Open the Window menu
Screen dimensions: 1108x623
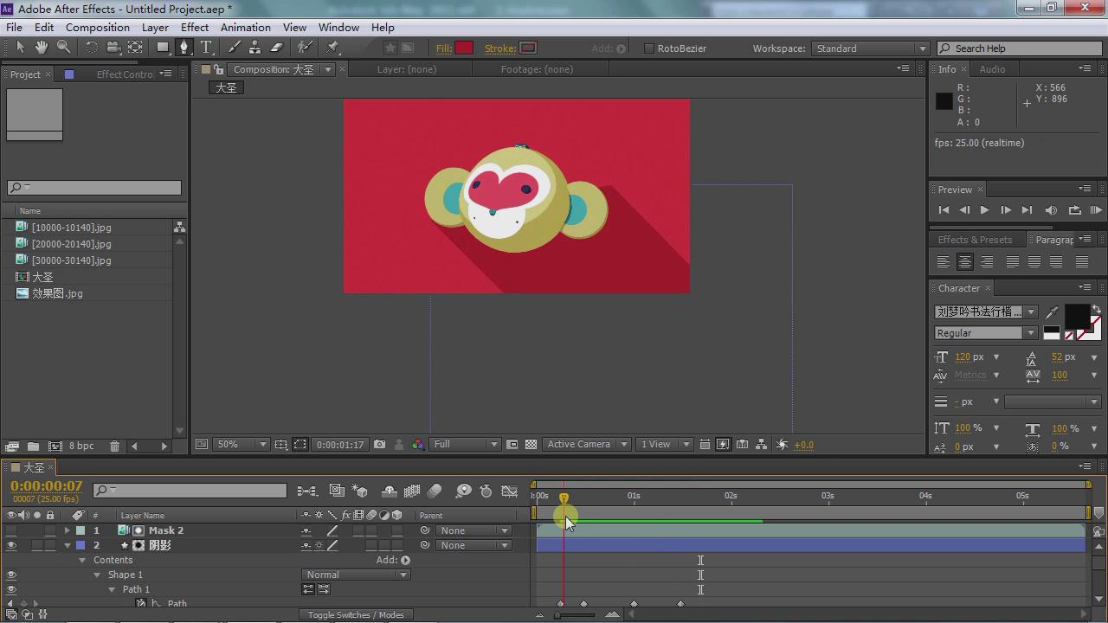[338, 27]
